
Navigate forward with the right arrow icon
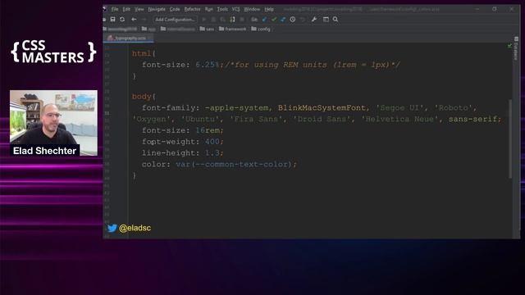click(x=144, y=20)
